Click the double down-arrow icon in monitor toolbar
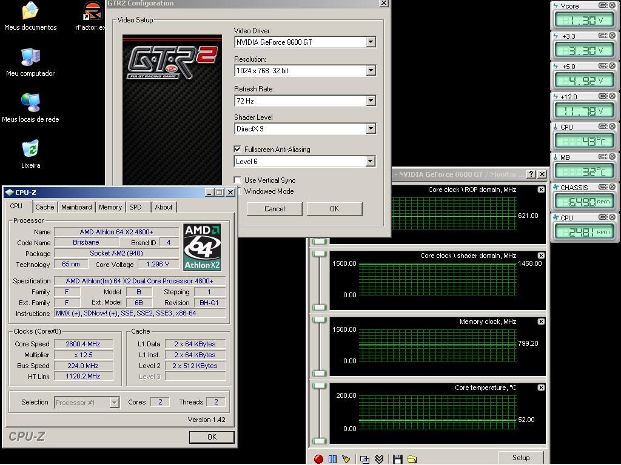The width and height of the screenshot is (621, 465). click(x=379, y=459)
